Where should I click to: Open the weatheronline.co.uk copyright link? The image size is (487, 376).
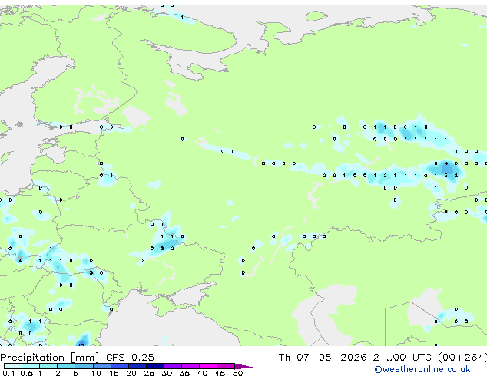pyautogui.click(x=422, y=369)
